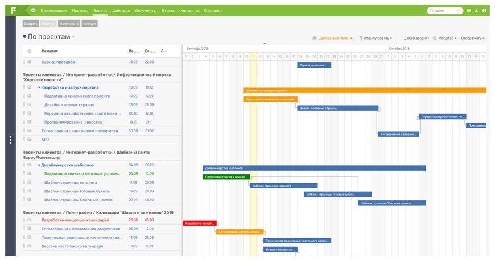
Task: Tick the checkbox for the SEO task
Action: (29, 139)
